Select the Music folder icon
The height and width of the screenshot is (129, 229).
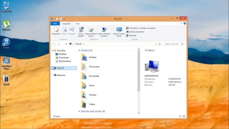pyautogui.click(x=84, y=85)
